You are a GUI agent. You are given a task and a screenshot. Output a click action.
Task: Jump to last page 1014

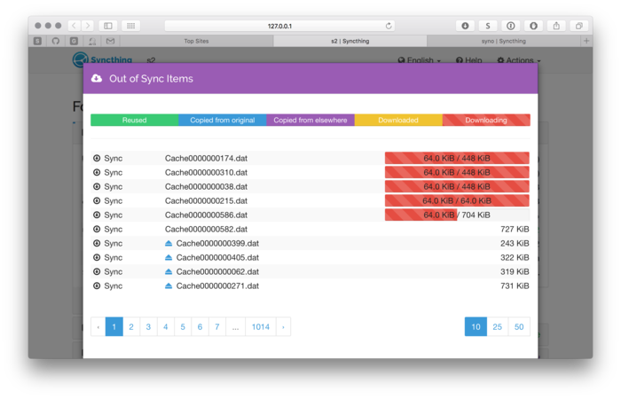click(261, 326)
